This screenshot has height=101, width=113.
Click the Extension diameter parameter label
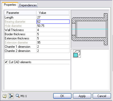(x=16, y=43)
